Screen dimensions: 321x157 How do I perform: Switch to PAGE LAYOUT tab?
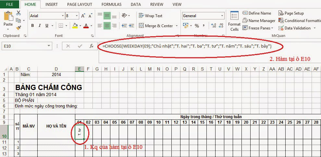(x=80, y=4)
